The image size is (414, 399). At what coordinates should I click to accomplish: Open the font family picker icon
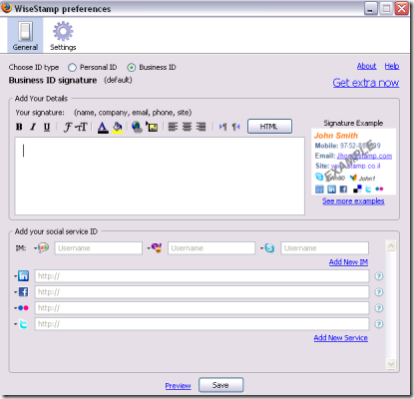68,127
